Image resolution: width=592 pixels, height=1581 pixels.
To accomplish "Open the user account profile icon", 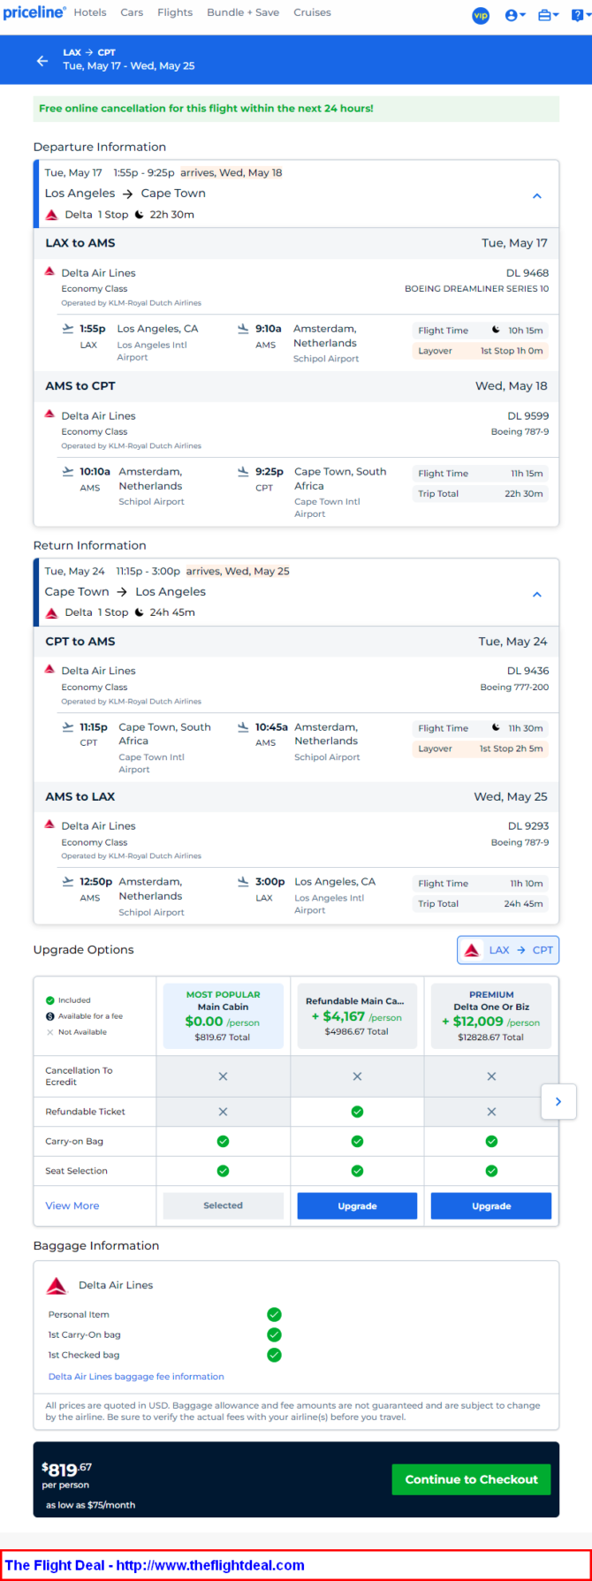I will tap(514, 15).
